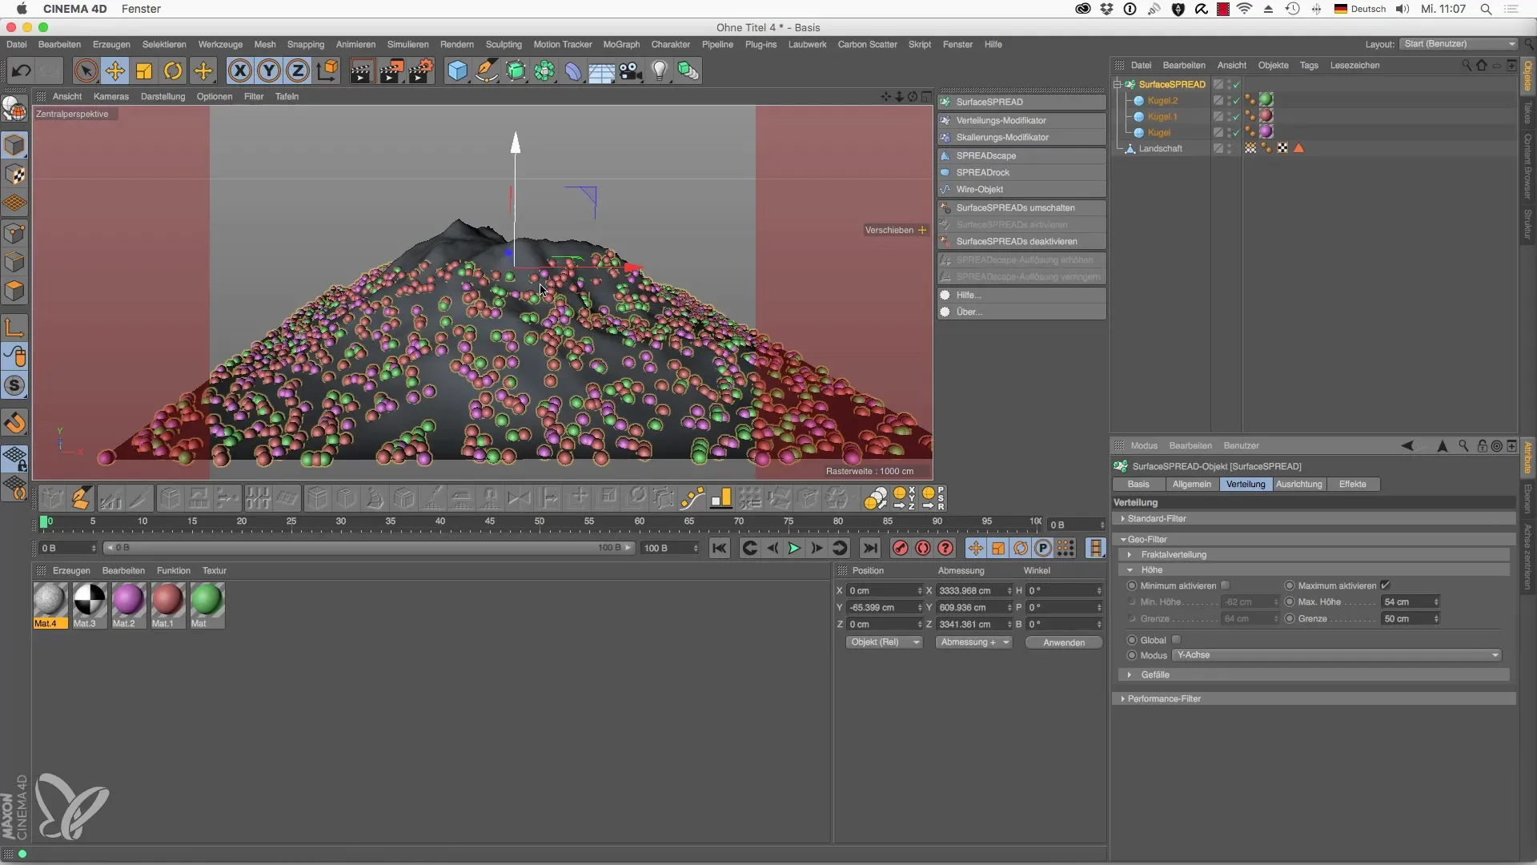Switch to the Effekte tab
This screenshot has width=1537, height=865.
click(x=1352, y=484)
